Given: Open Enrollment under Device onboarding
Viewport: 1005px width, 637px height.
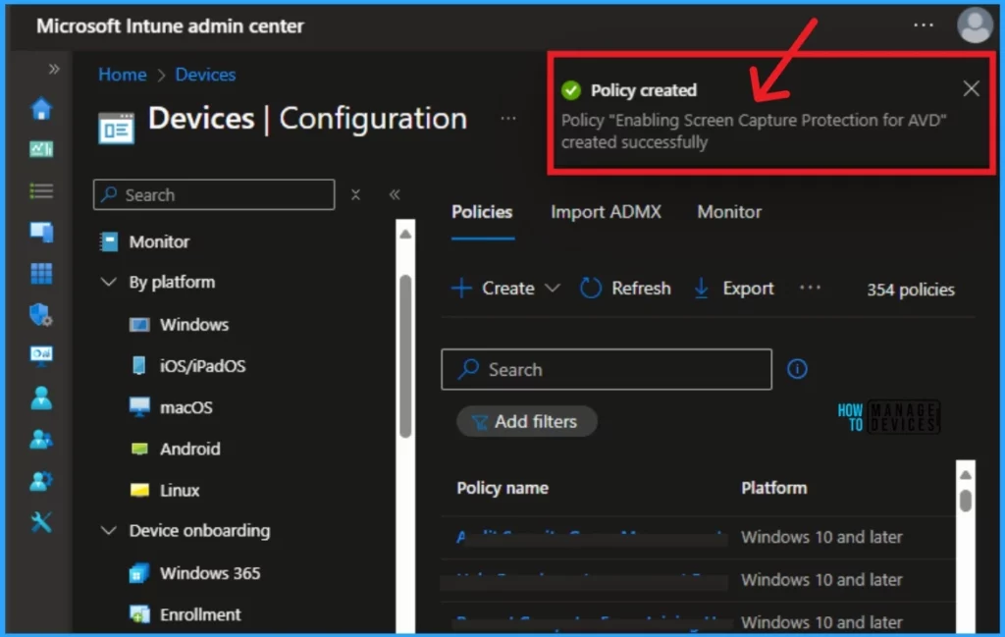Looking at the screenshot, I should (200, 614).
